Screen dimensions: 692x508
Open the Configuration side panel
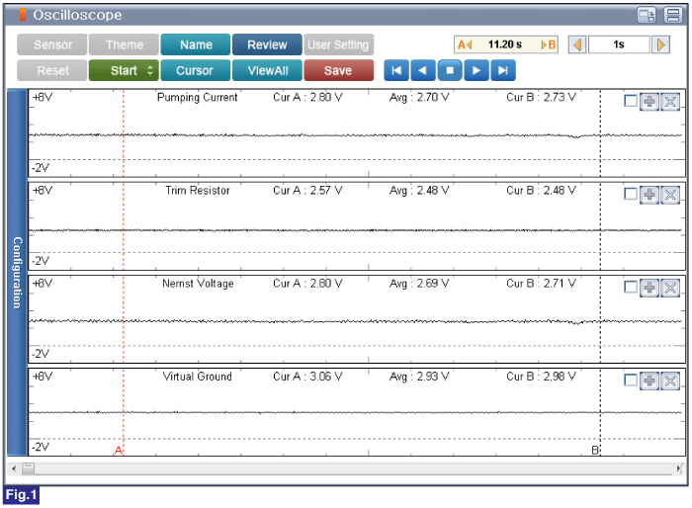(17, 273)
